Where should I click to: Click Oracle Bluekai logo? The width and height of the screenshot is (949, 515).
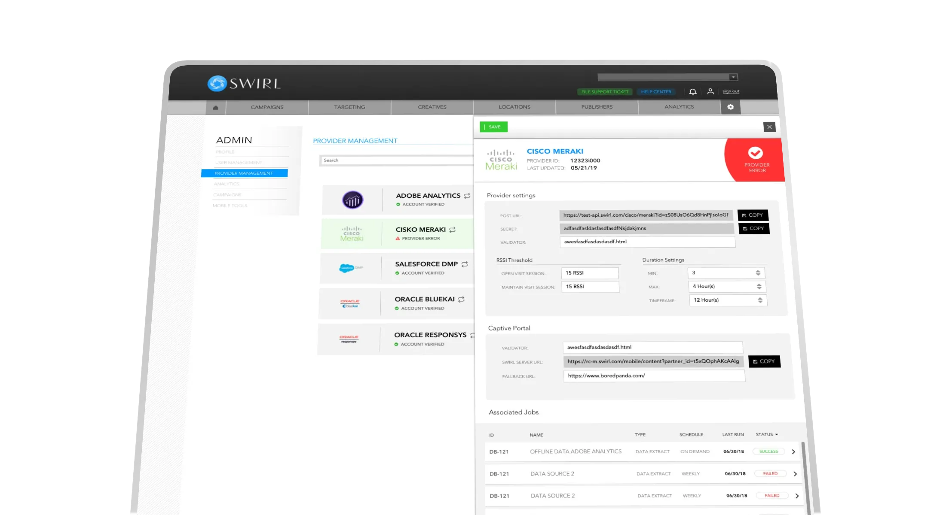350,303
